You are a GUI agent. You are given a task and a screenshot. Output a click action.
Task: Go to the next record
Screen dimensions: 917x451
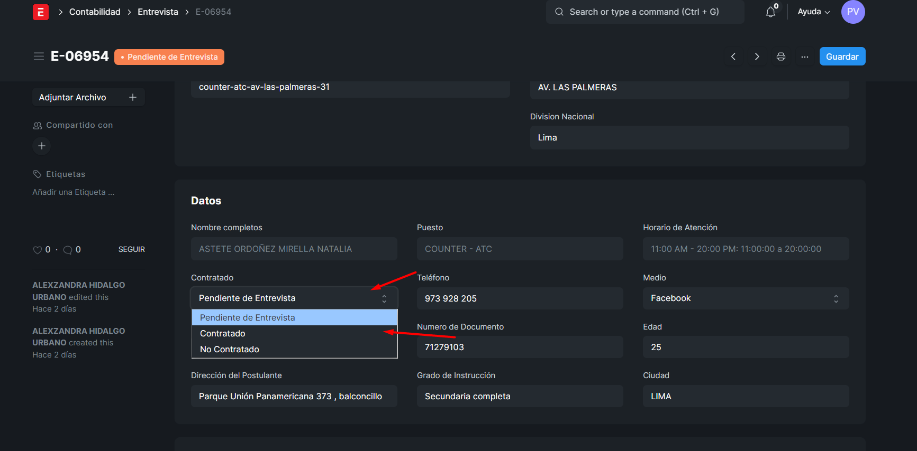click(757, 57)
